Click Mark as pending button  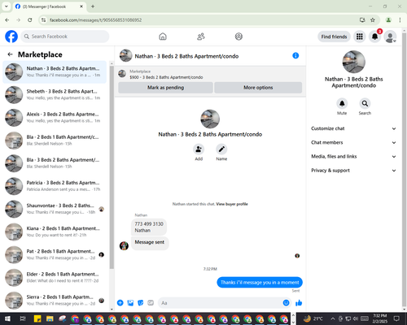tap(165, 88)
